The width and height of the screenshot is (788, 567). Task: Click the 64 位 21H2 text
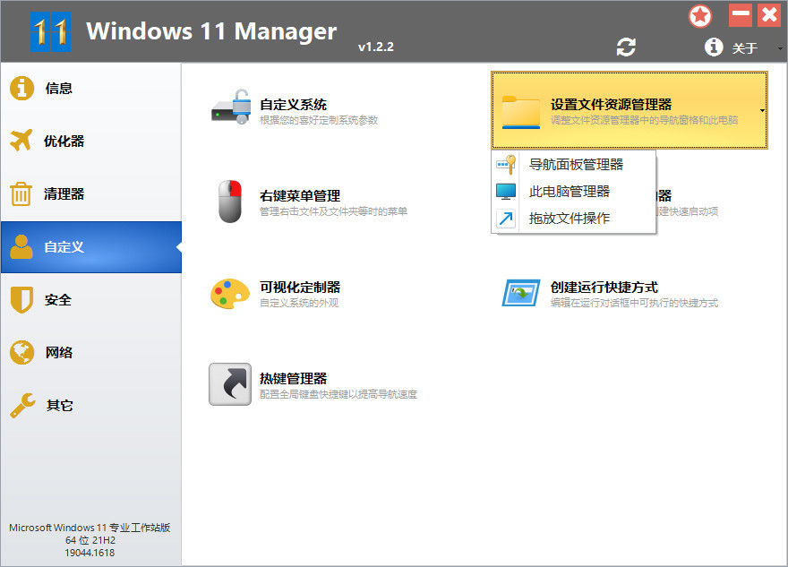tap(90, 540)
